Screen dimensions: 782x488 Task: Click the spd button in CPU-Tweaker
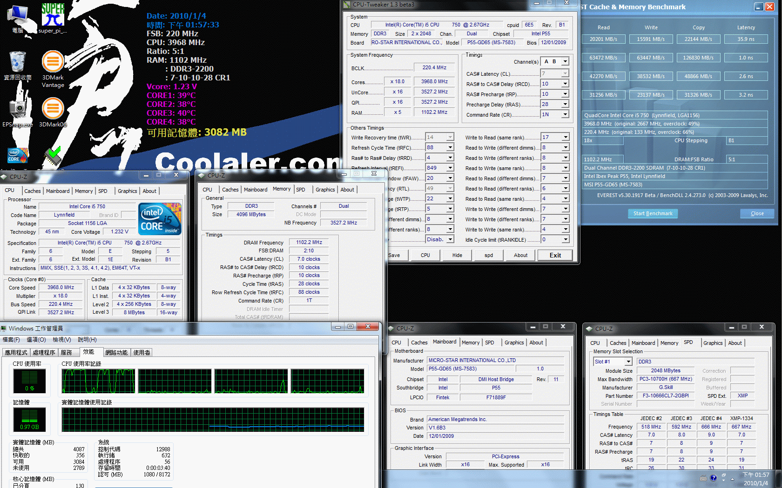(489, 255)
